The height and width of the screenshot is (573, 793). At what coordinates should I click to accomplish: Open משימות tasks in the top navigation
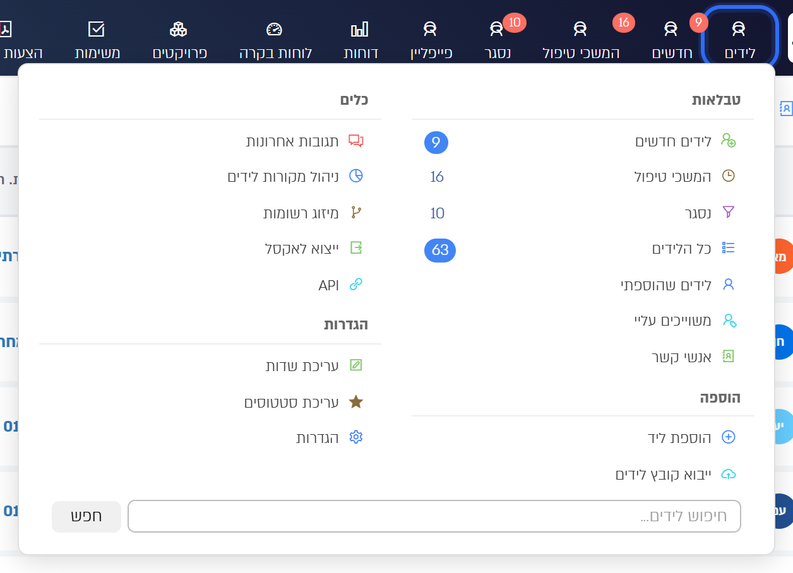[x=97, y=39]
